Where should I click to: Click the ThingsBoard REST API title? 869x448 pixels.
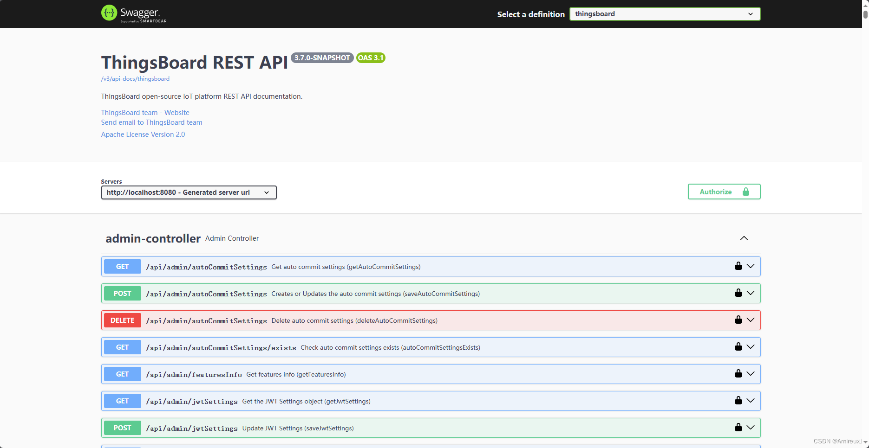(x=195, y=62)
